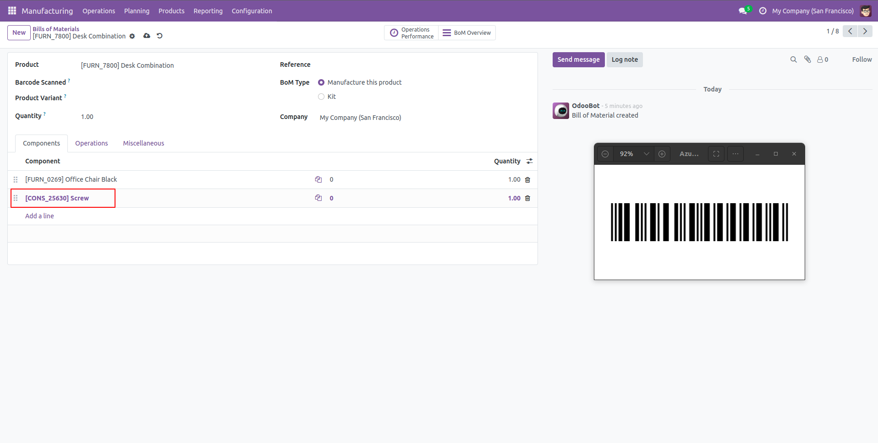Open more options in barcode viewer

[x=735, y=154]
